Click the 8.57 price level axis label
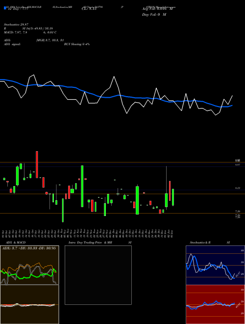Screen dimensions: 245x324 point(238,164)
